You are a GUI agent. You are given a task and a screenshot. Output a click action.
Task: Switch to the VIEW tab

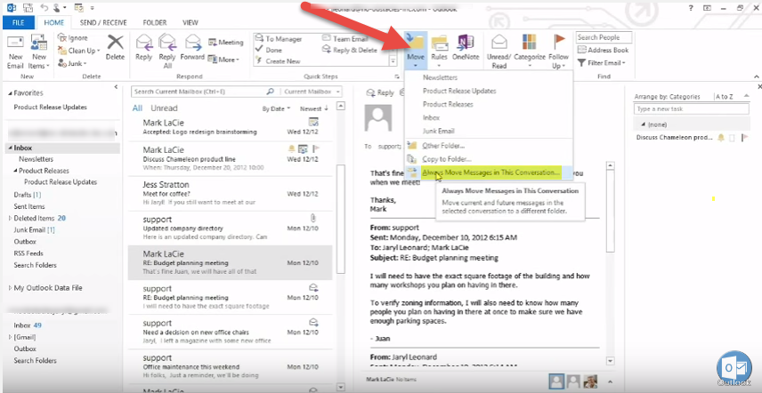(x=190, y=22)
